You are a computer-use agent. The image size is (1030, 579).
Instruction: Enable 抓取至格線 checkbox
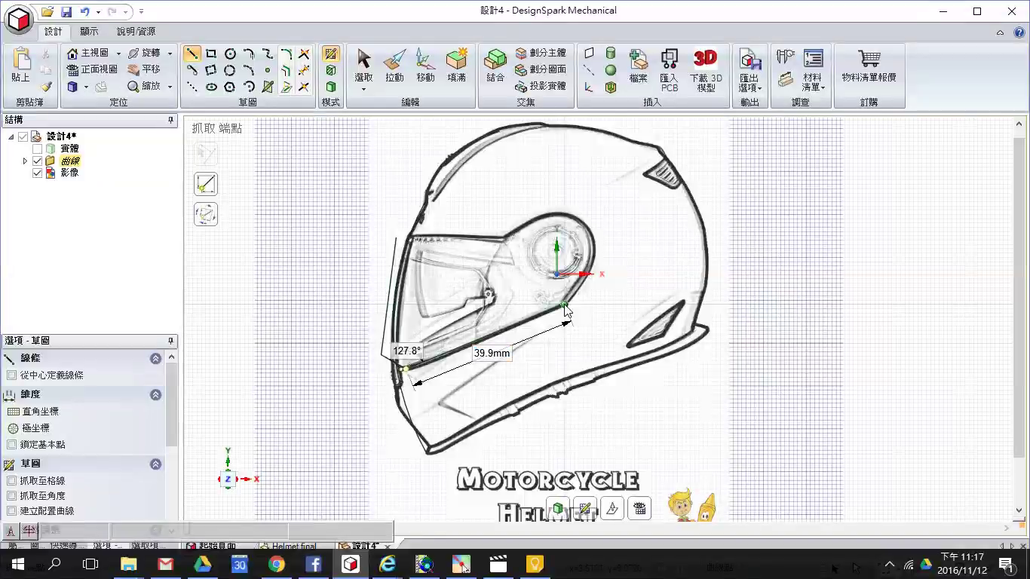pyautogui.click(x=11, y=481)
